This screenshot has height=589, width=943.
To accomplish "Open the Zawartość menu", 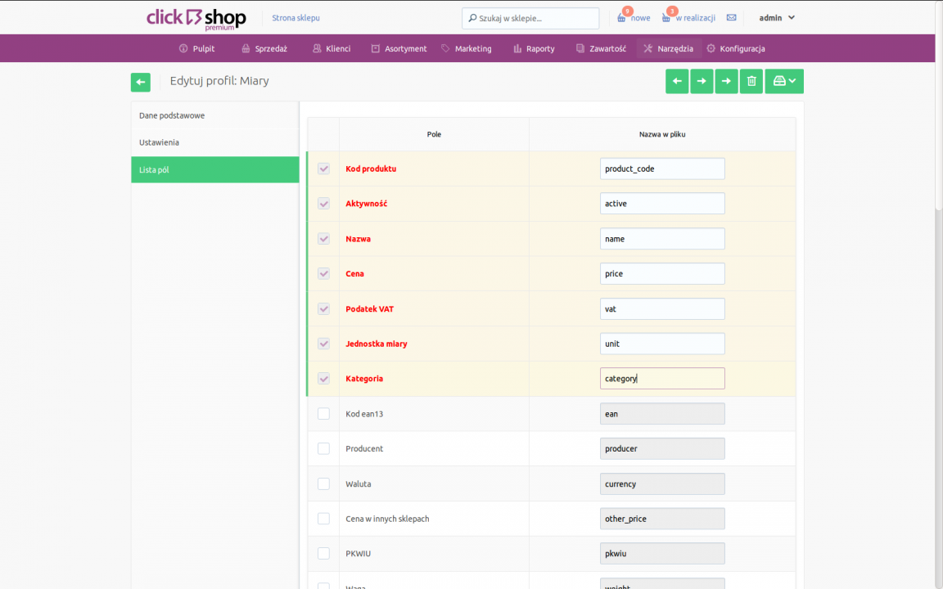I will point(601,49).
